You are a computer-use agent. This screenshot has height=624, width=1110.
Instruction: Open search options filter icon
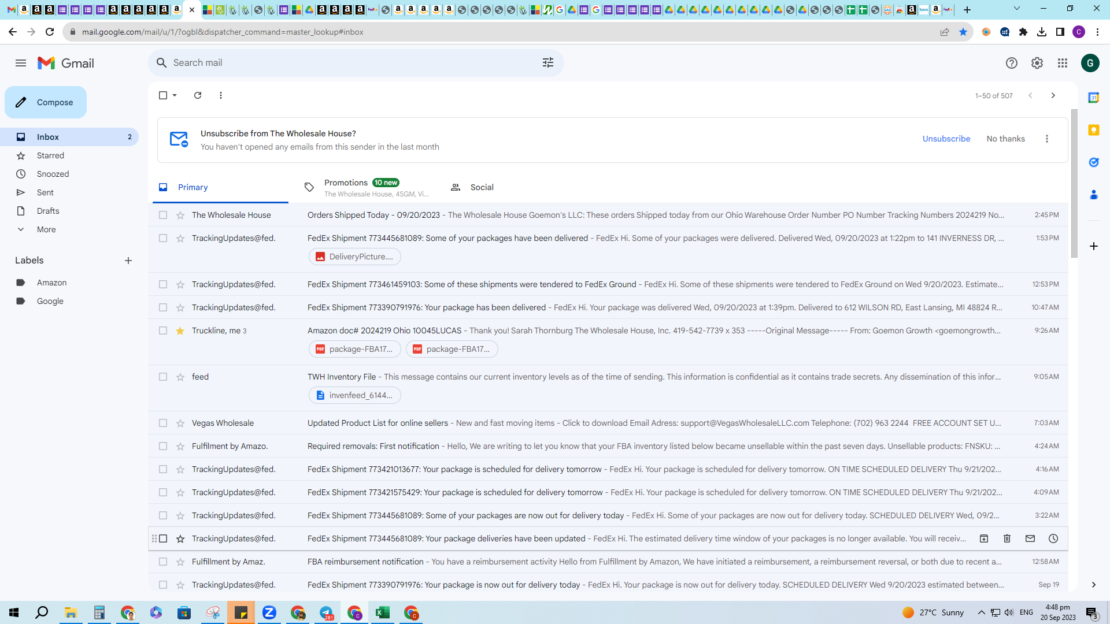pos(548,62)
